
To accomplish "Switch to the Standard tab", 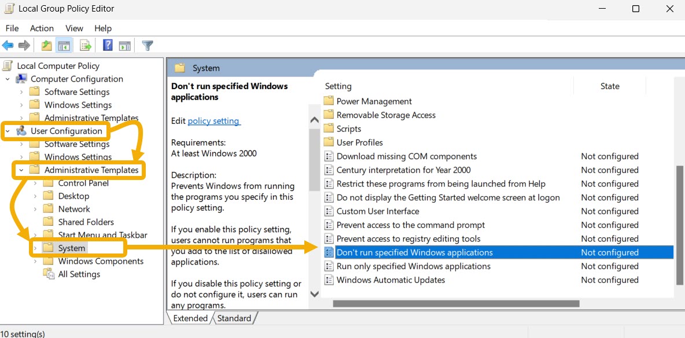I will point(234,318).
